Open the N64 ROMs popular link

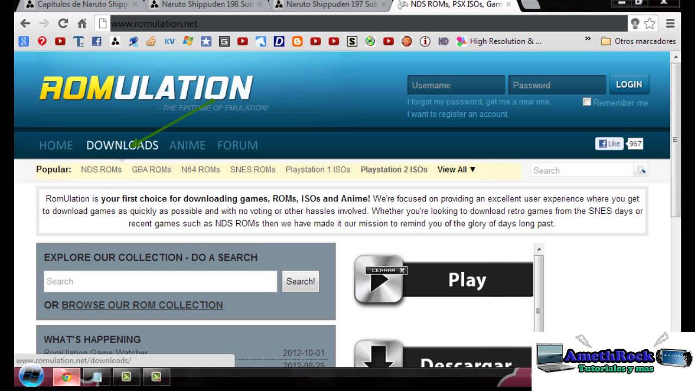(x=200, y=169)
